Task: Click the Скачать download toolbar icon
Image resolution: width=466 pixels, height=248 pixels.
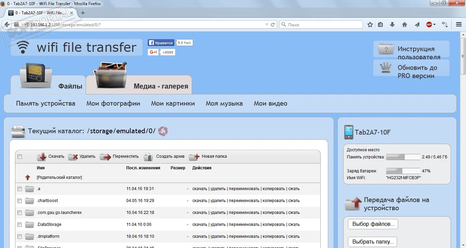Action: tap(42, 157)
